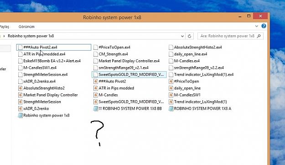285x165 pixels.
Task: Select the SweetSpotsGOLD_TRO_MODIFIED MQ4 source icon
Action: pos(96,102)
